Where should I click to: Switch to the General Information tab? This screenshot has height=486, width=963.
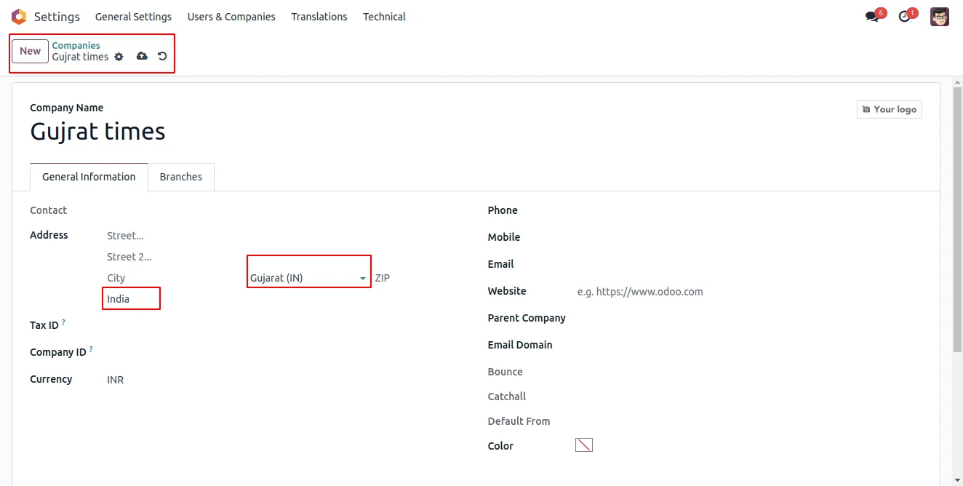(x=89, y=177)
